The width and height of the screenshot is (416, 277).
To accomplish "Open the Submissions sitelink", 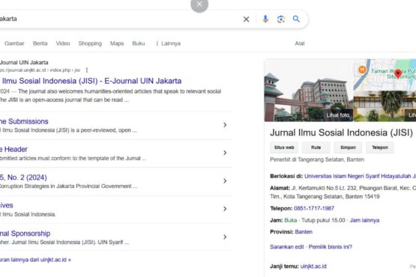I will tap(24, 121).
